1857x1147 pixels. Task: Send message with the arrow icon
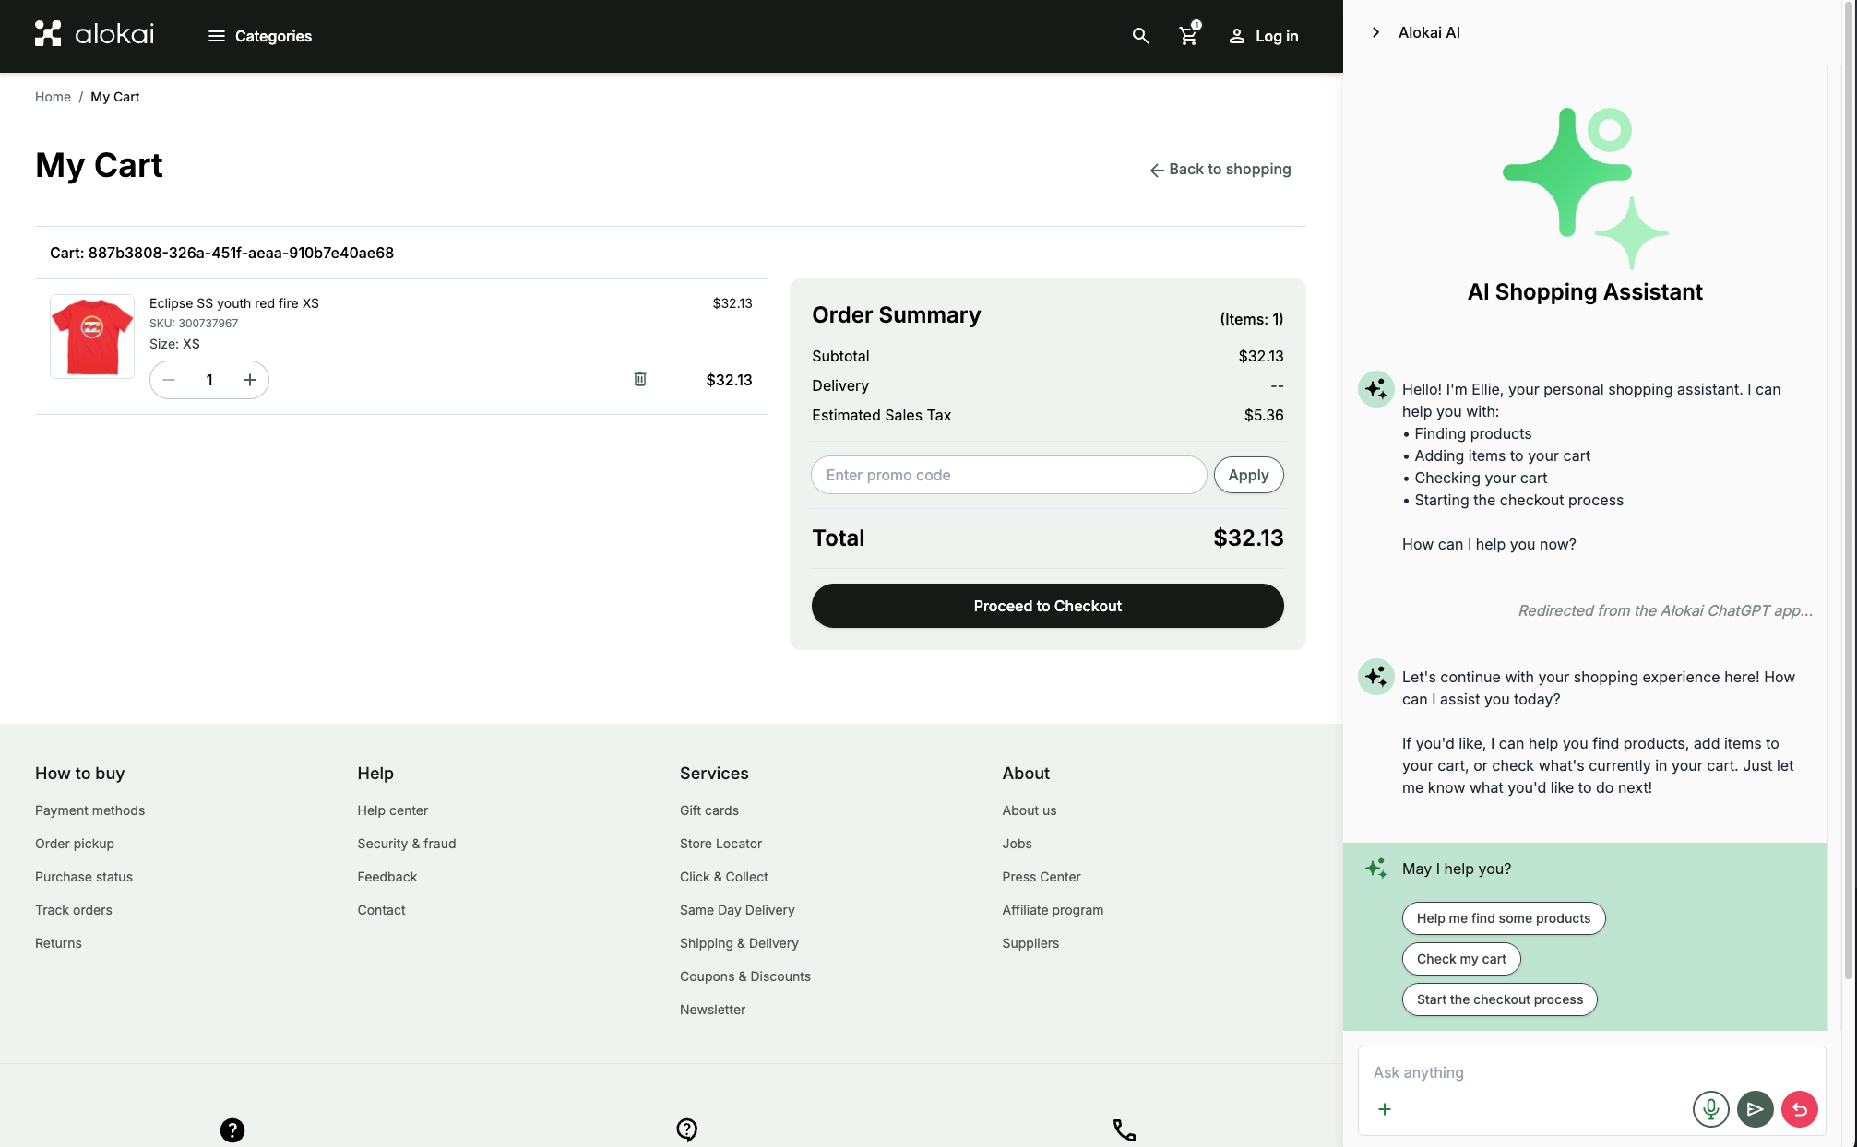coord(1755,1108)
